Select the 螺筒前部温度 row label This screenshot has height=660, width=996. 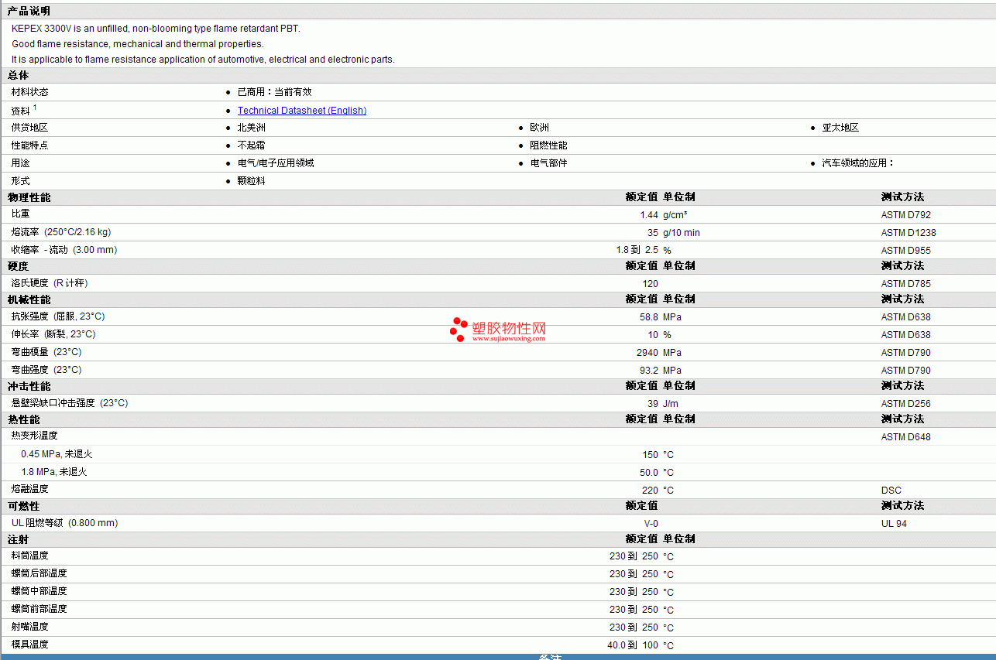[x=39, y=609]
